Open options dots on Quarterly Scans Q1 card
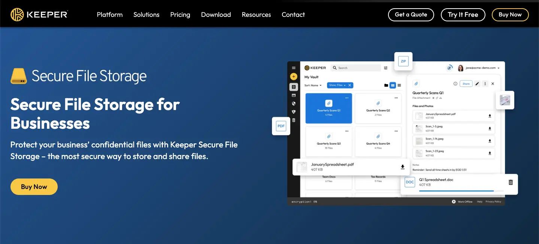Image resolution: width=539 pixels, height=244 pixels. (x=347, y=98)
